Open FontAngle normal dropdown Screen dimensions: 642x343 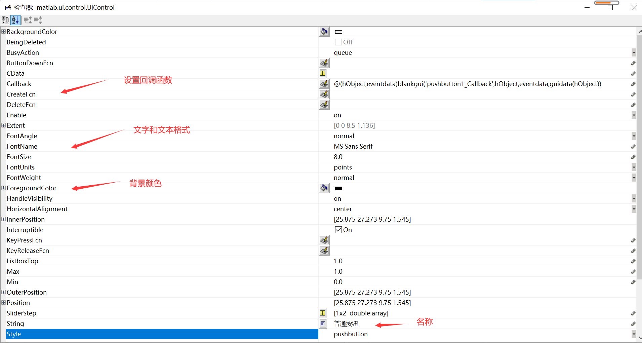click(634, 136)
